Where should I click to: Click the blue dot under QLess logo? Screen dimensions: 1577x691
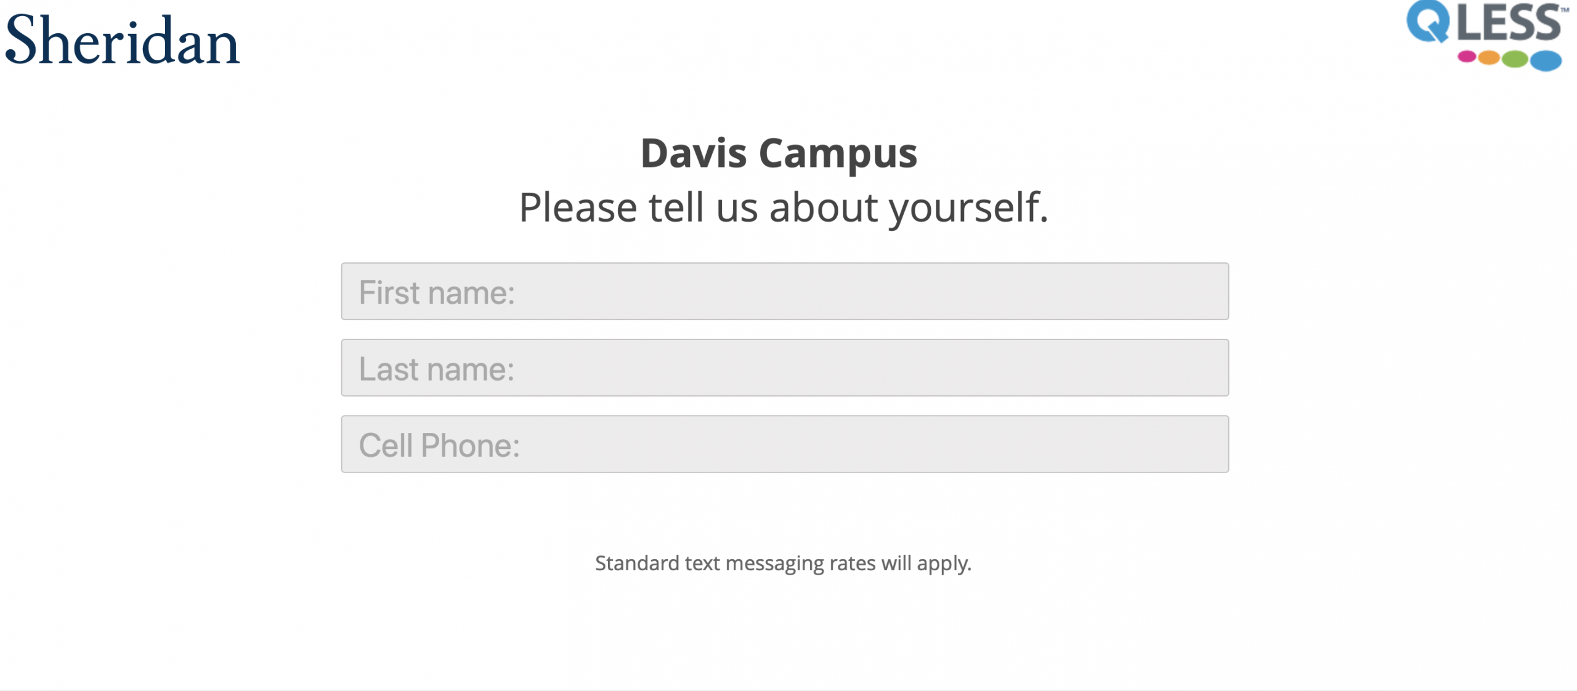click(x=1546, y=60)
